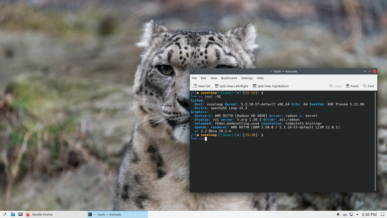Open the file manager from taskbar
Image resolution: width=387 pixels, height=218 pixels.
tap(13, 214)
